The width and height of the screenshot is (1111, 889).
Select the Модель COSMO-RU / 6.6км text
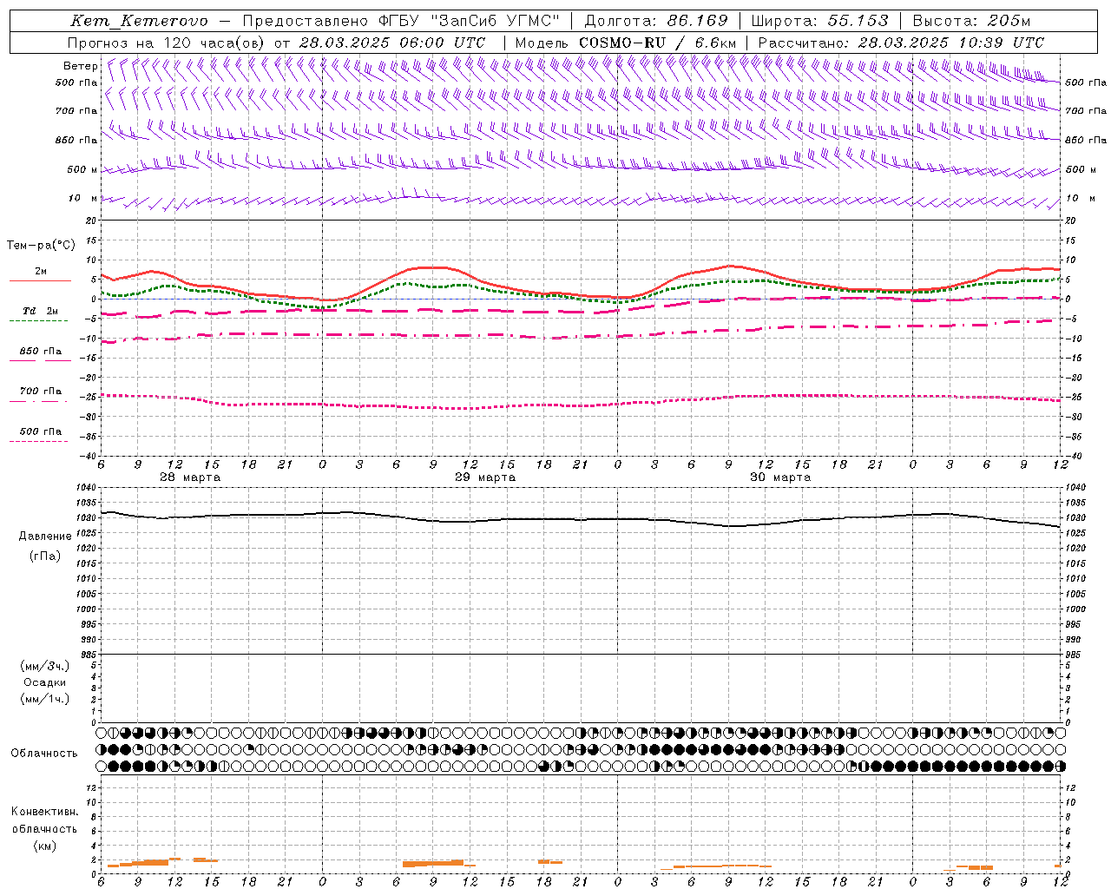(626, 43)
